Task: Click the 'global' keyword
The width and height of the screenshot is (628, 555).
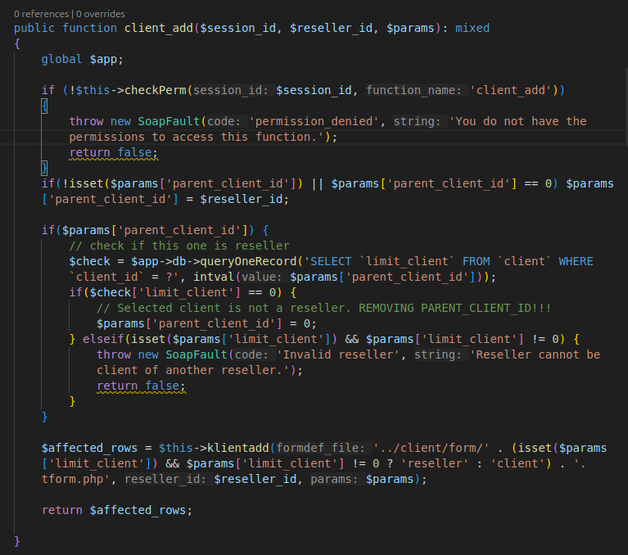Action: (61, 59)
